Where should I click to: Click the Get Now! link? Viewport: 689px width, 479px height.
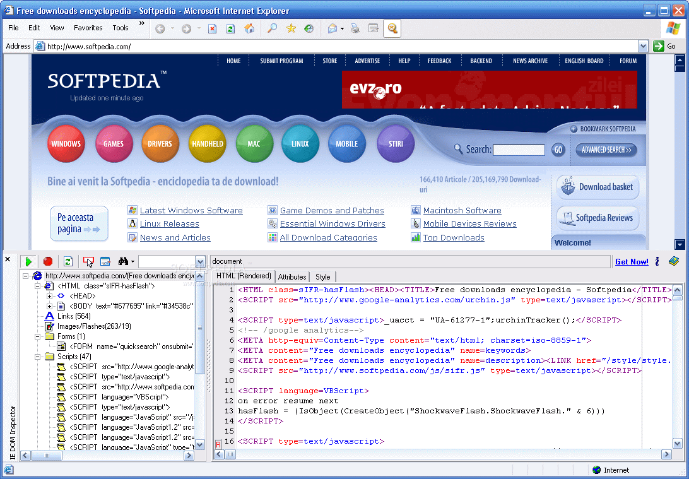point(632,262)
